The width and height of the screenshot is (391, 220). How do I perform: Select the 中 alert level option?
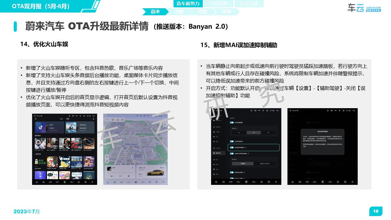pos(254,132)
